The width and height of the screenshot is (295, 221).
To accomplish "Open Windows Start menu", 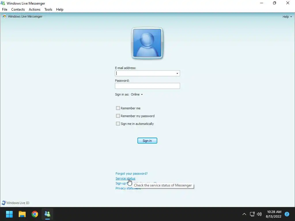I will [x=9, y=214].
